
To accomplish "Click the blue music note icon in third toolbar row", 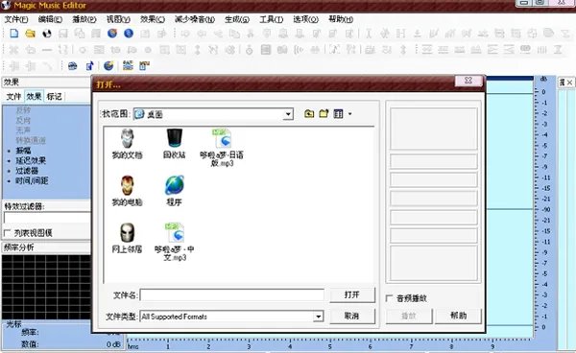I will point(89,65).
